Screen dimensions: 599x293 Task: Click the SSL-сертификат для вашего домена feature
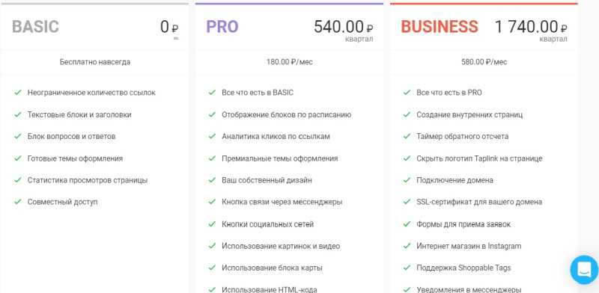click(x=479, y=202)
